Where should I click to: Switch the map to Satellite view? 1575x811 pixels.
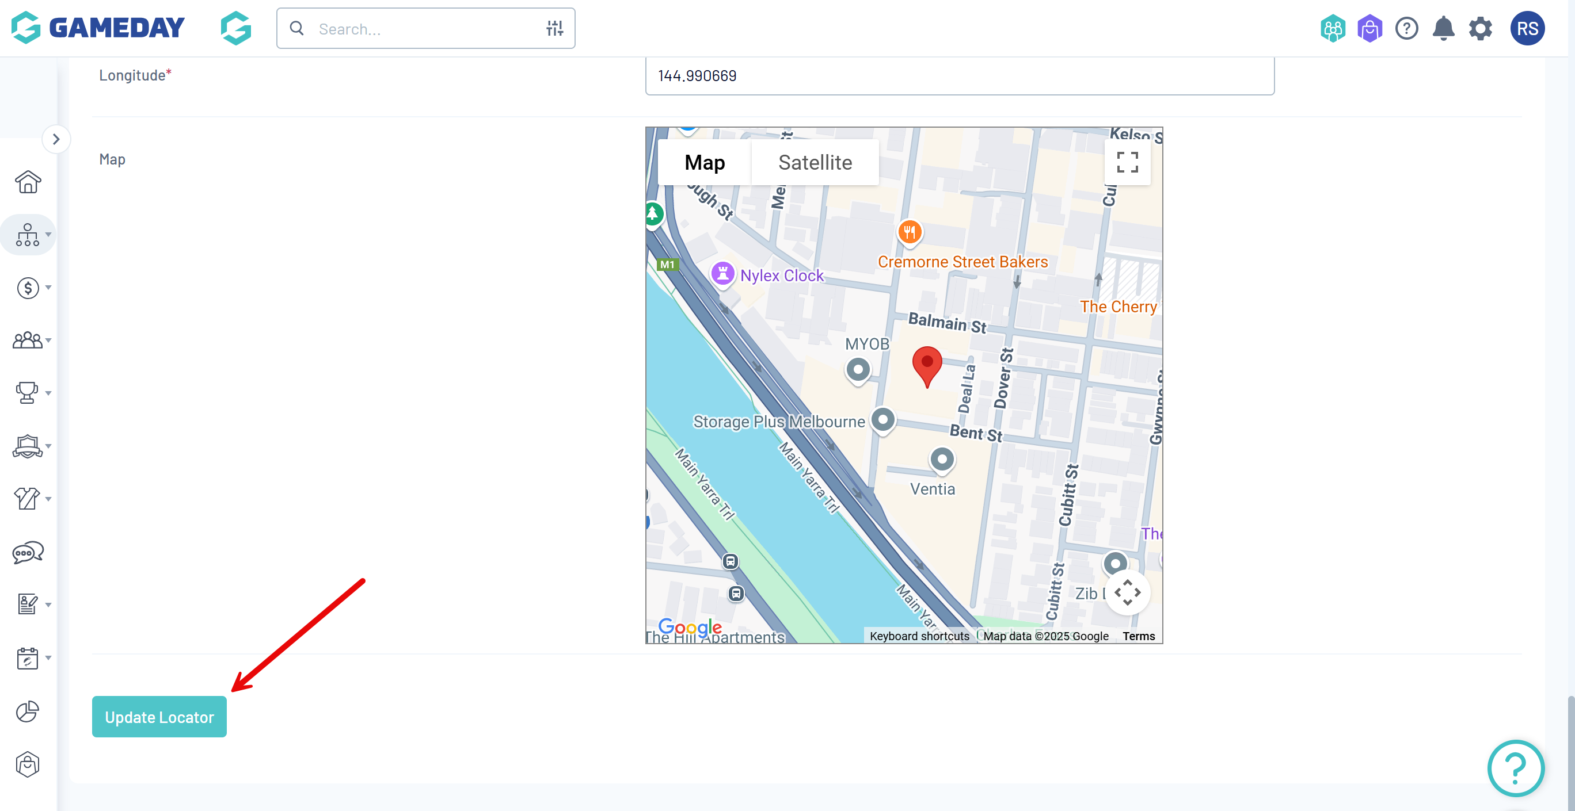815,162
